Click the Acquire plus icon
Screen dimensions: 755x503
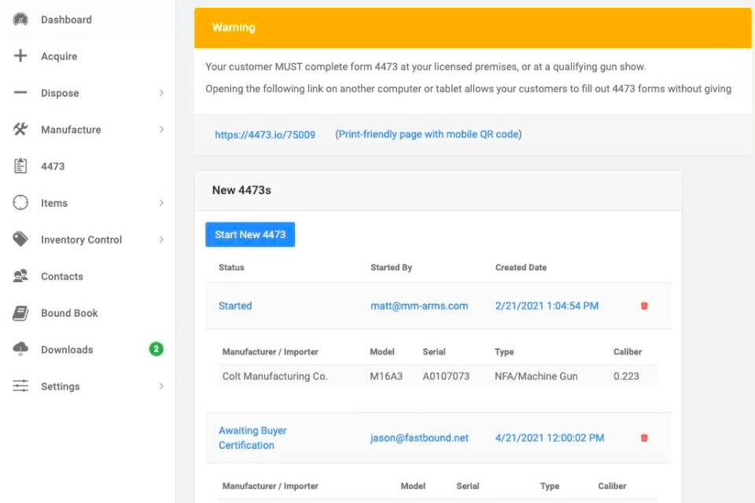coord(20,56)
